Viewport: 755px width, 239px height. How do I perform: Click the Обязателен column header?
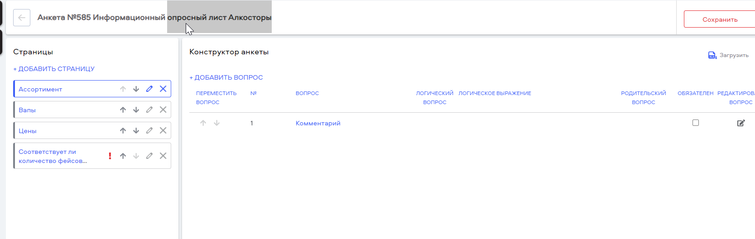pyautogui.click(x=695, y=93)
